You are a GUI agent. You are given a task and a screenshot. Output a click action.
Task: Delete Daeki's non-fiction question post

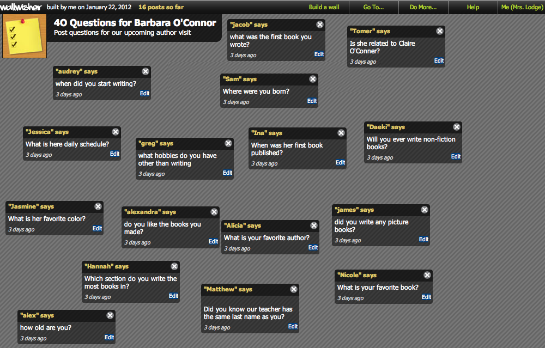coord(457,127)
